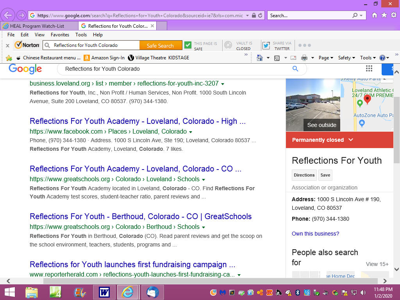Expand the Permanently closed chevron
400x300 pixels.
[x=351, y=140]
